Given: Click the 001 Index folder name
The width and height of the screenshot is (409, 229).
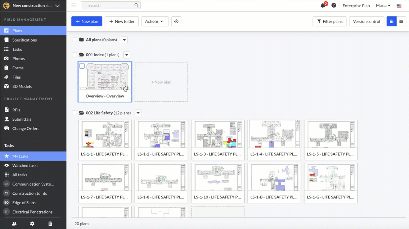Looking at the screenshot, I should pos(95,55).
